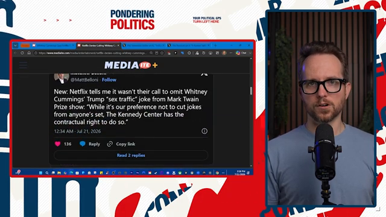Open the @MattBelloni profile handle
Screen dimensions: 386x217
(x=84, y=80)
